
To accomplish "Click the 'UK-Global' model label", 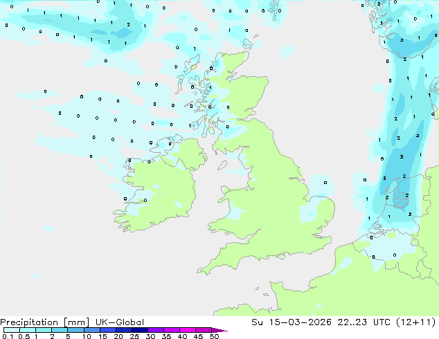I will 120,322.
